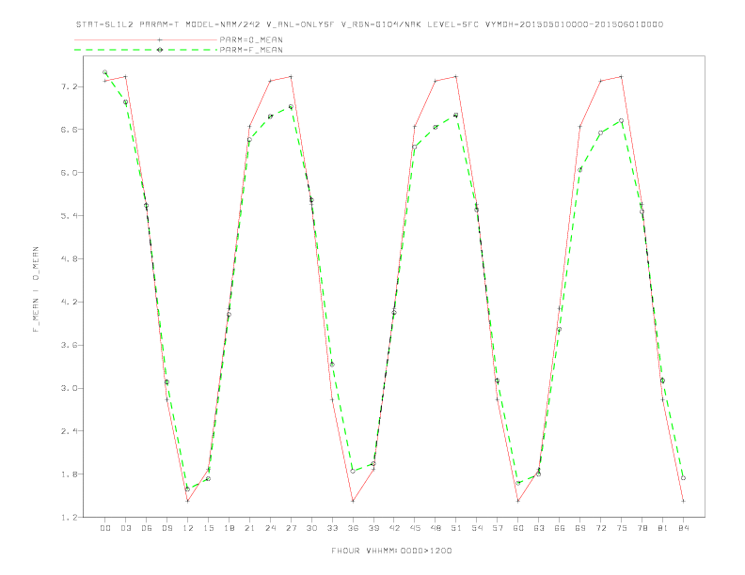Click forecast hour 66 on the x-axis
The width and height of the screenshot is (745, 575).
(560, 528)
